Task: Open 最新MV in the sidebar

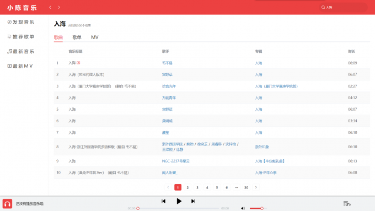Action: coord(20,66)
